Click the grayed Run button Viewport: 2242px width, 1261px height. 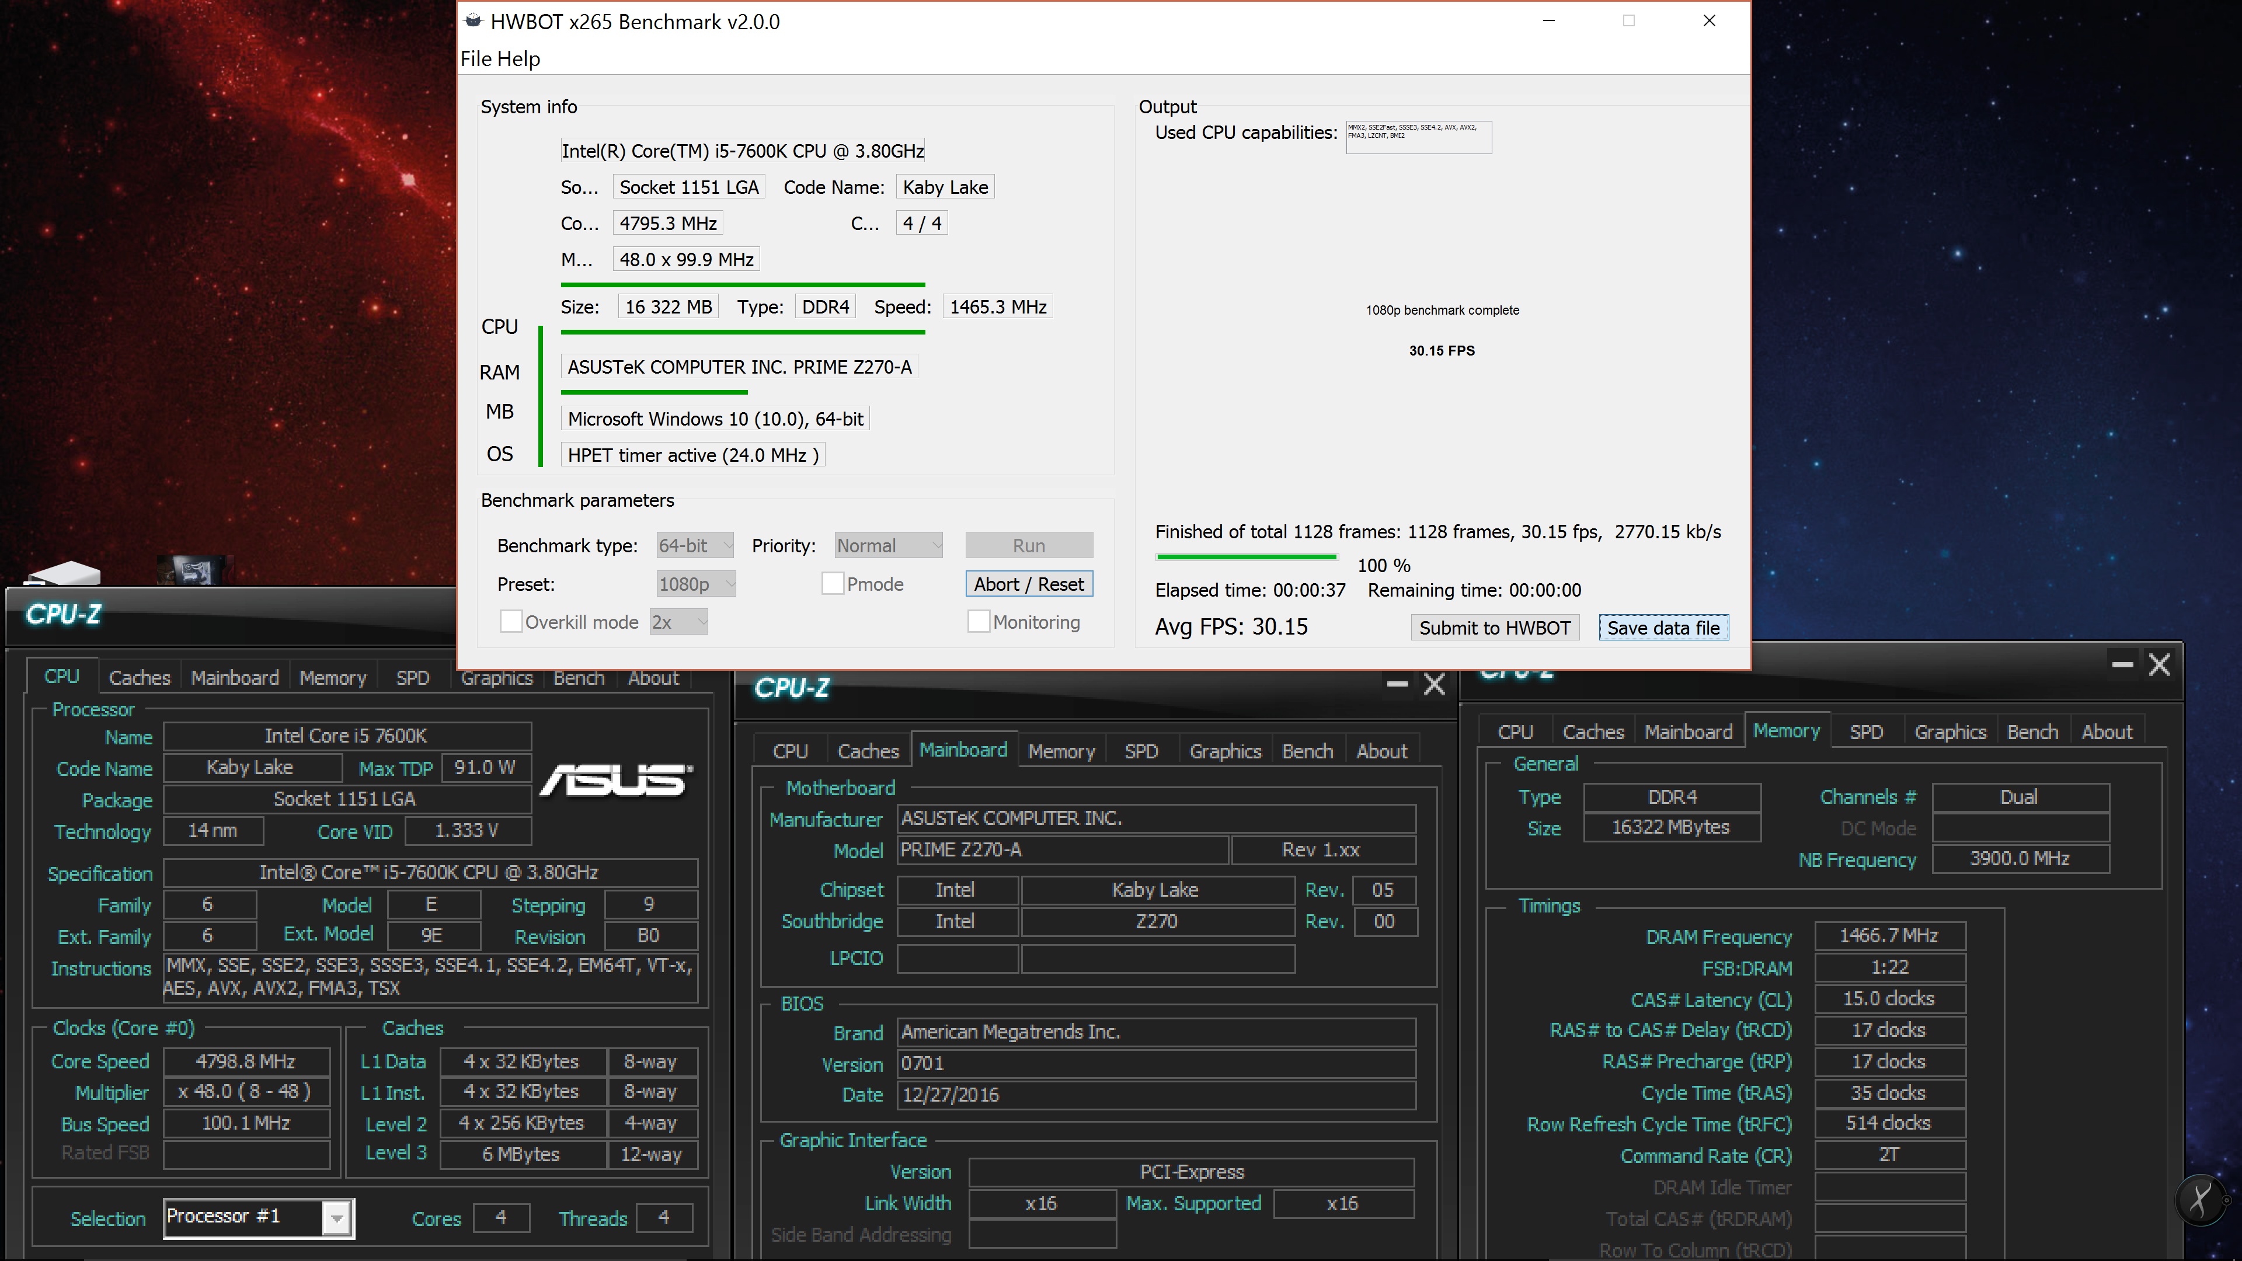(1029, 546)
